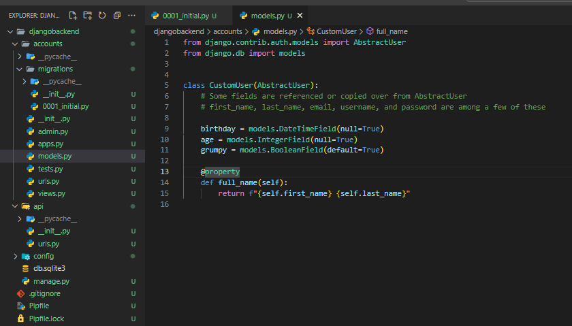
Task: Close the models.py editor tab
Action: [x=300, y=15]
